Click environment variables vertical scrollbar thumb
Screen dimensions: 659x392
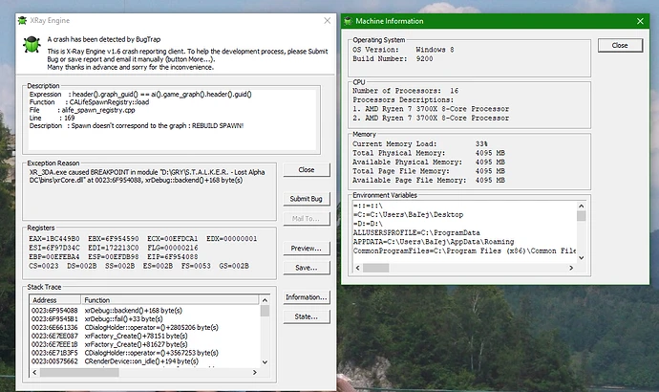(582, 216)
